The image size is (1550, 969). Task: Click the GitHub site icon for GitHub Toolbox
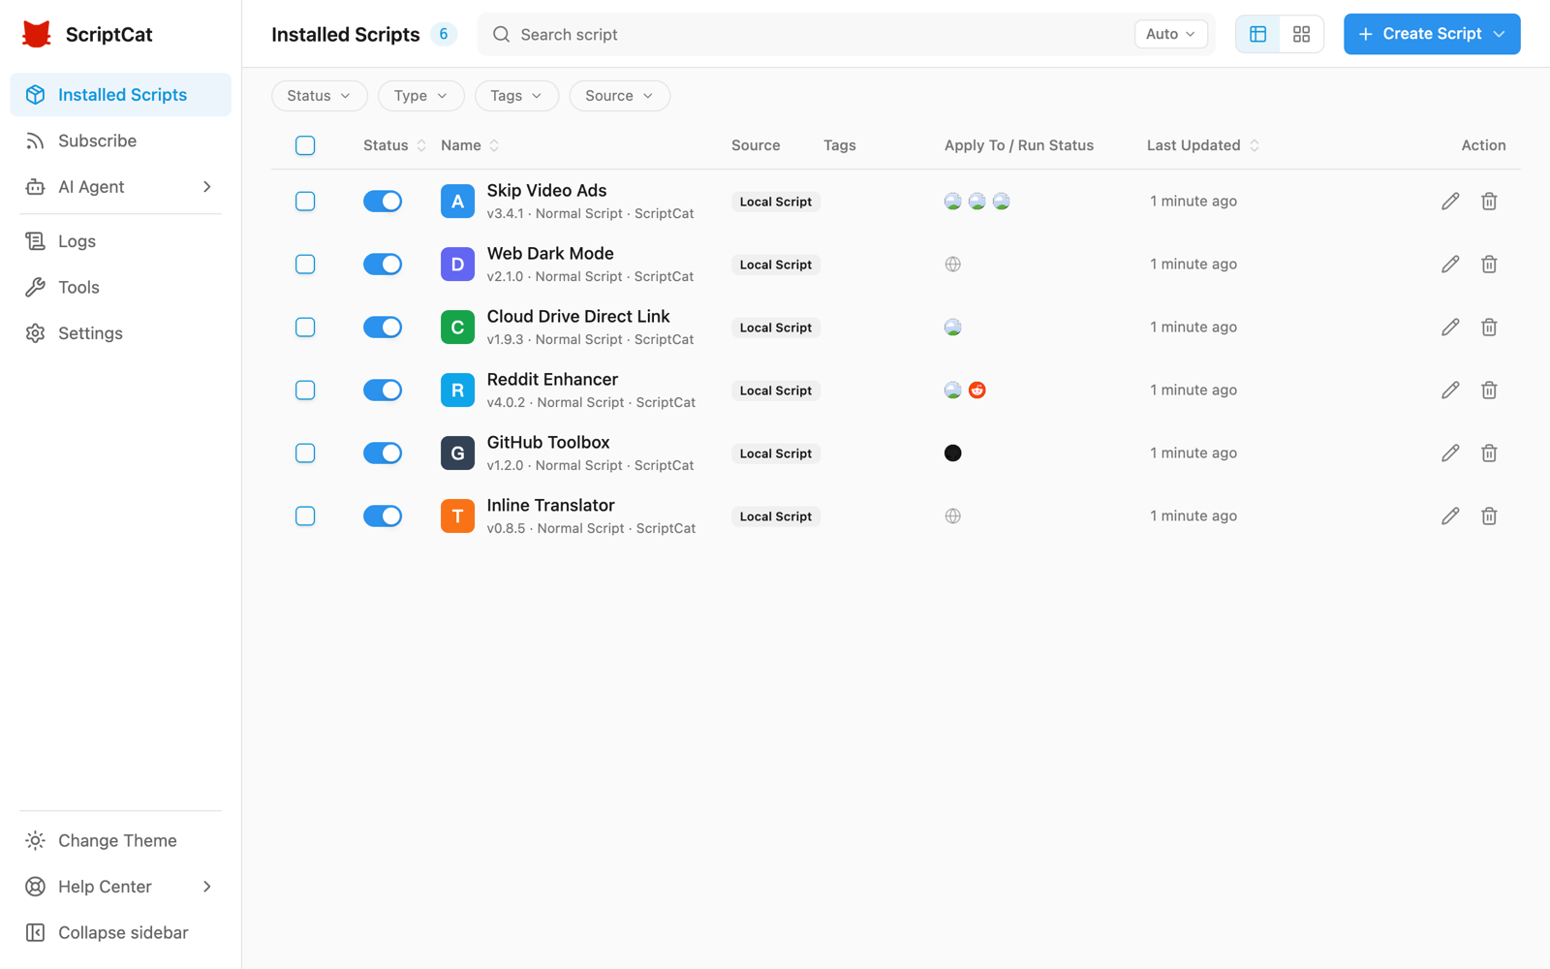point(953,453)
